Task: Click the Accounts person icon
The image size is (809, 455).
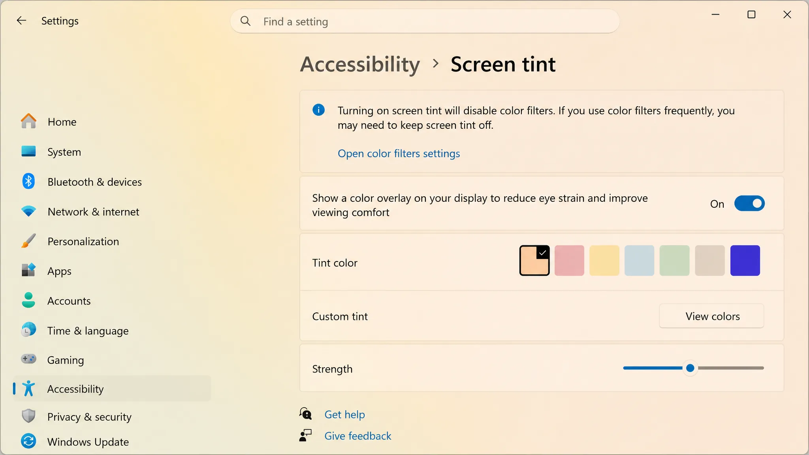Action: [28, 300]
